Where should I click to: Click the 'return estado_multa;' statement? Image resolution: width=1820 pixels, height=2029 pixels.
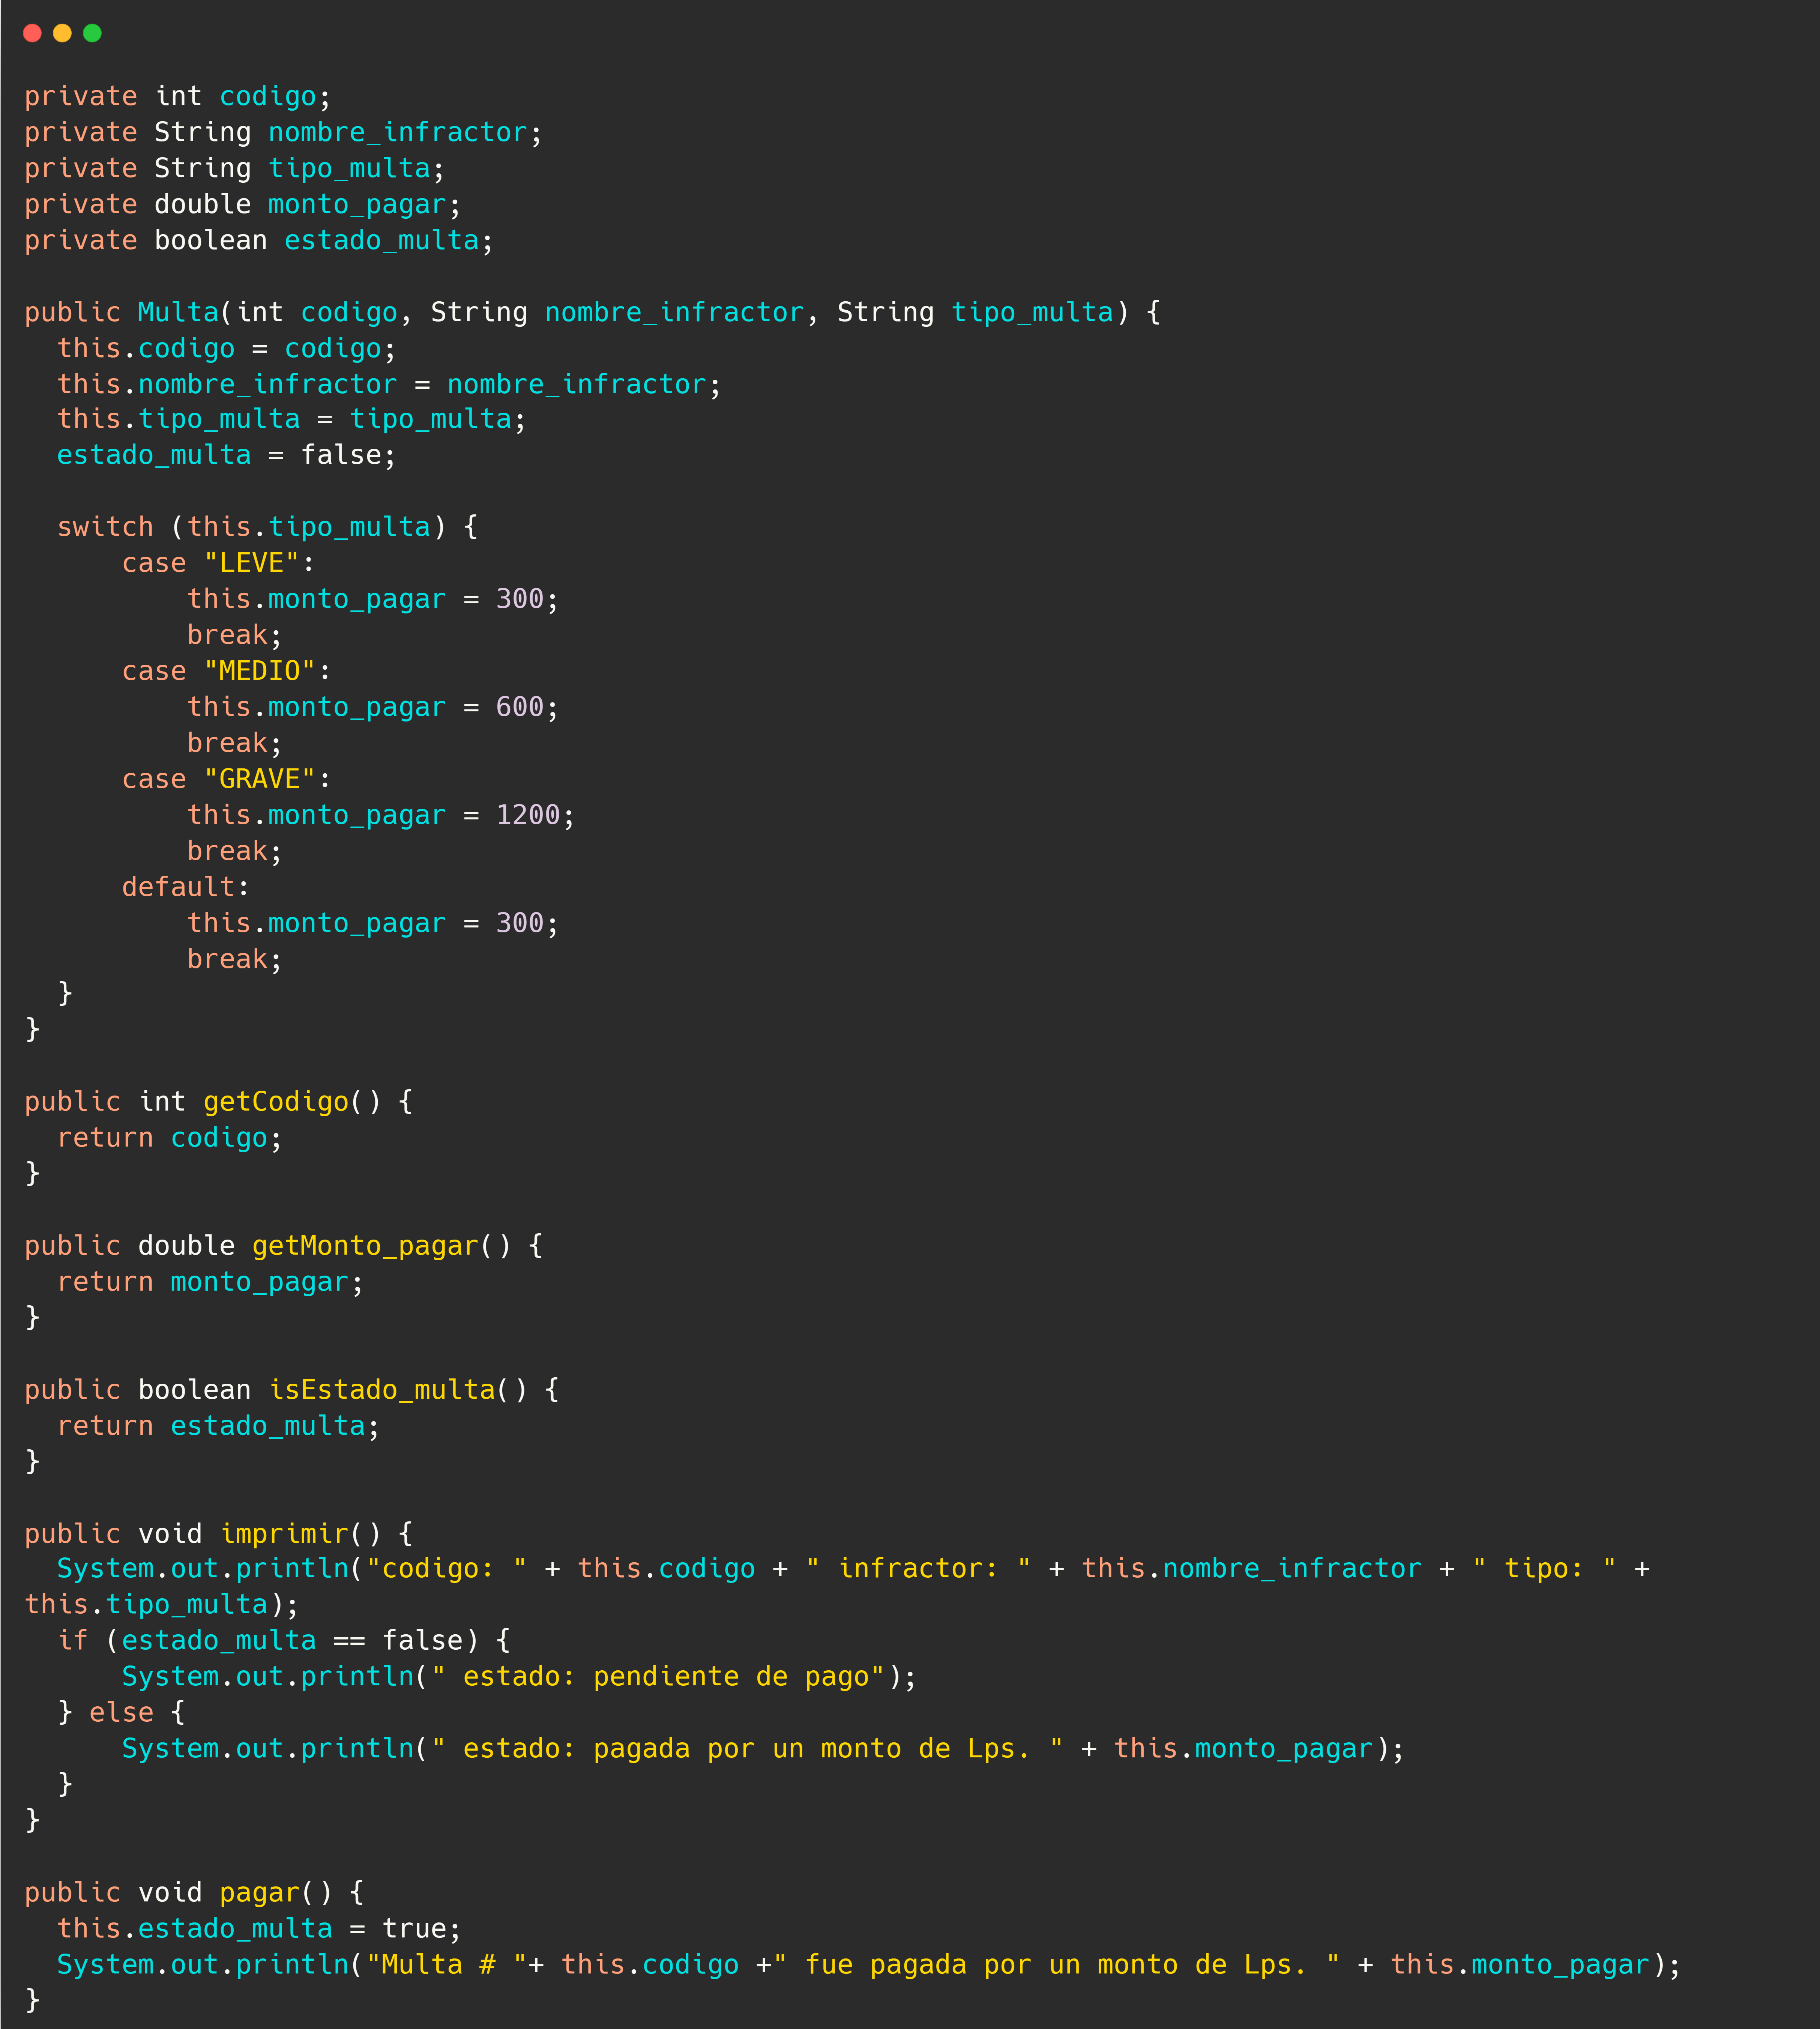[218, 1427]
